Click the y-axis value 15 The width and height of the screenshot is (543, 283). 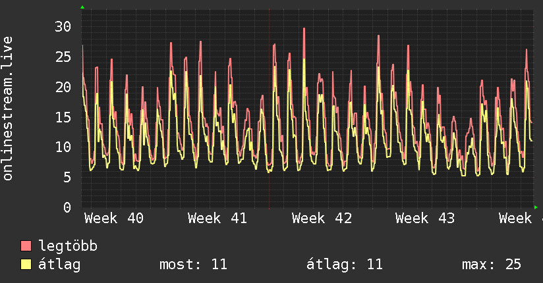click(63, 117)
